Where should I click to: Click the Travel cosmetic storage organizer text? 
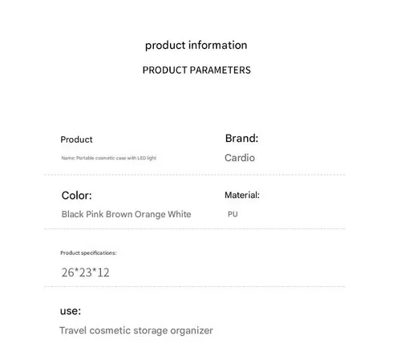click(136, 331)
